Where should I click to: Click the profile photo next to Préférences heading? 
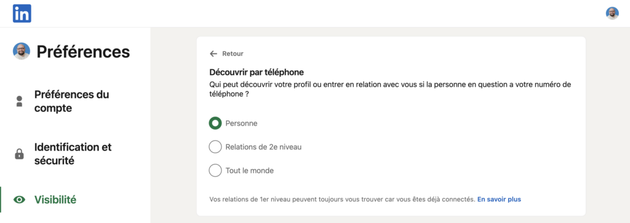pyautogui.click(x=22, y=52)
